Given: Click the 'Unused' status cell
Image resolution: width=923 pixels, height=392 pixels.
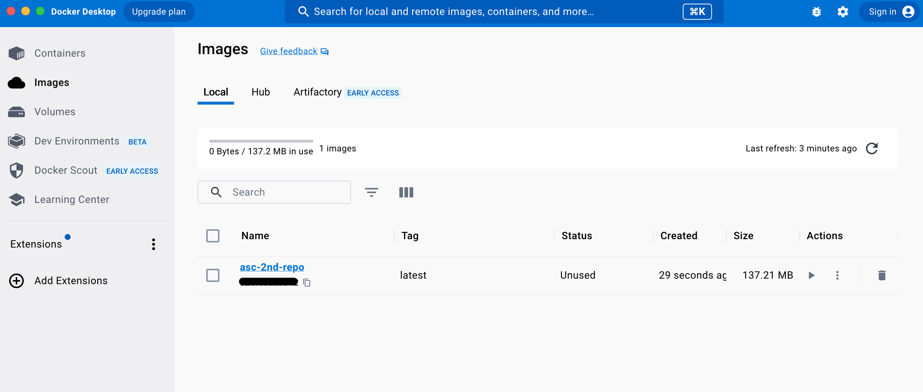Looking at the screenshot, I should point(578,275).
